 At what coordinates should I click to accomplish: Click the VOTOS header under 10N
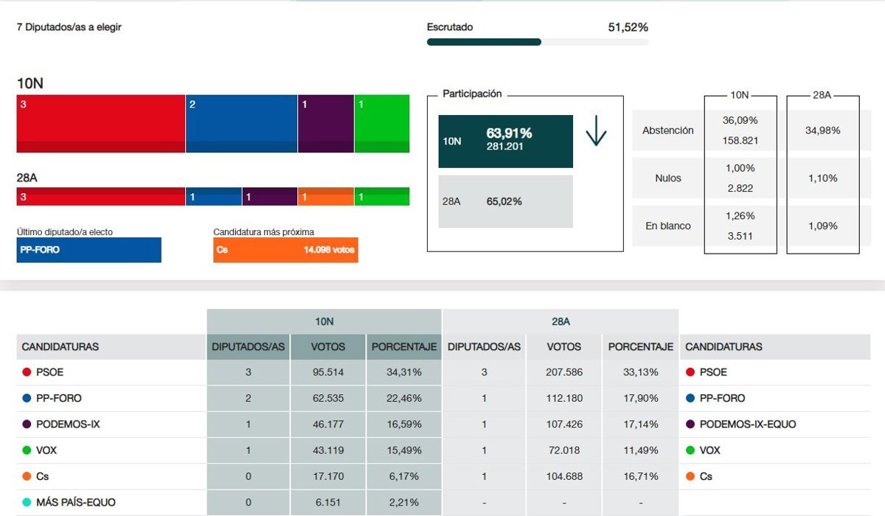tap(328, 346)
